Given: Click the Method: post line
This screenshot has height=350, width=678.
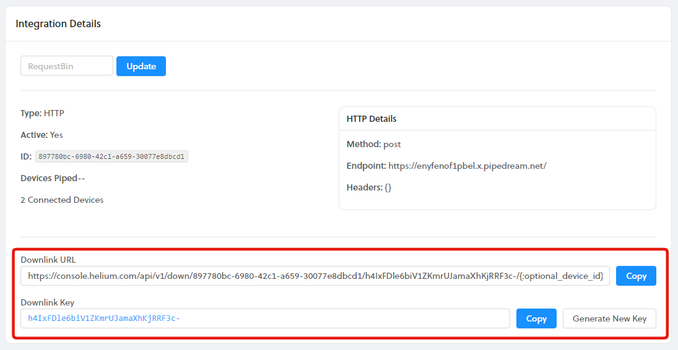Looking at the screenshot, I should [373, 144].
